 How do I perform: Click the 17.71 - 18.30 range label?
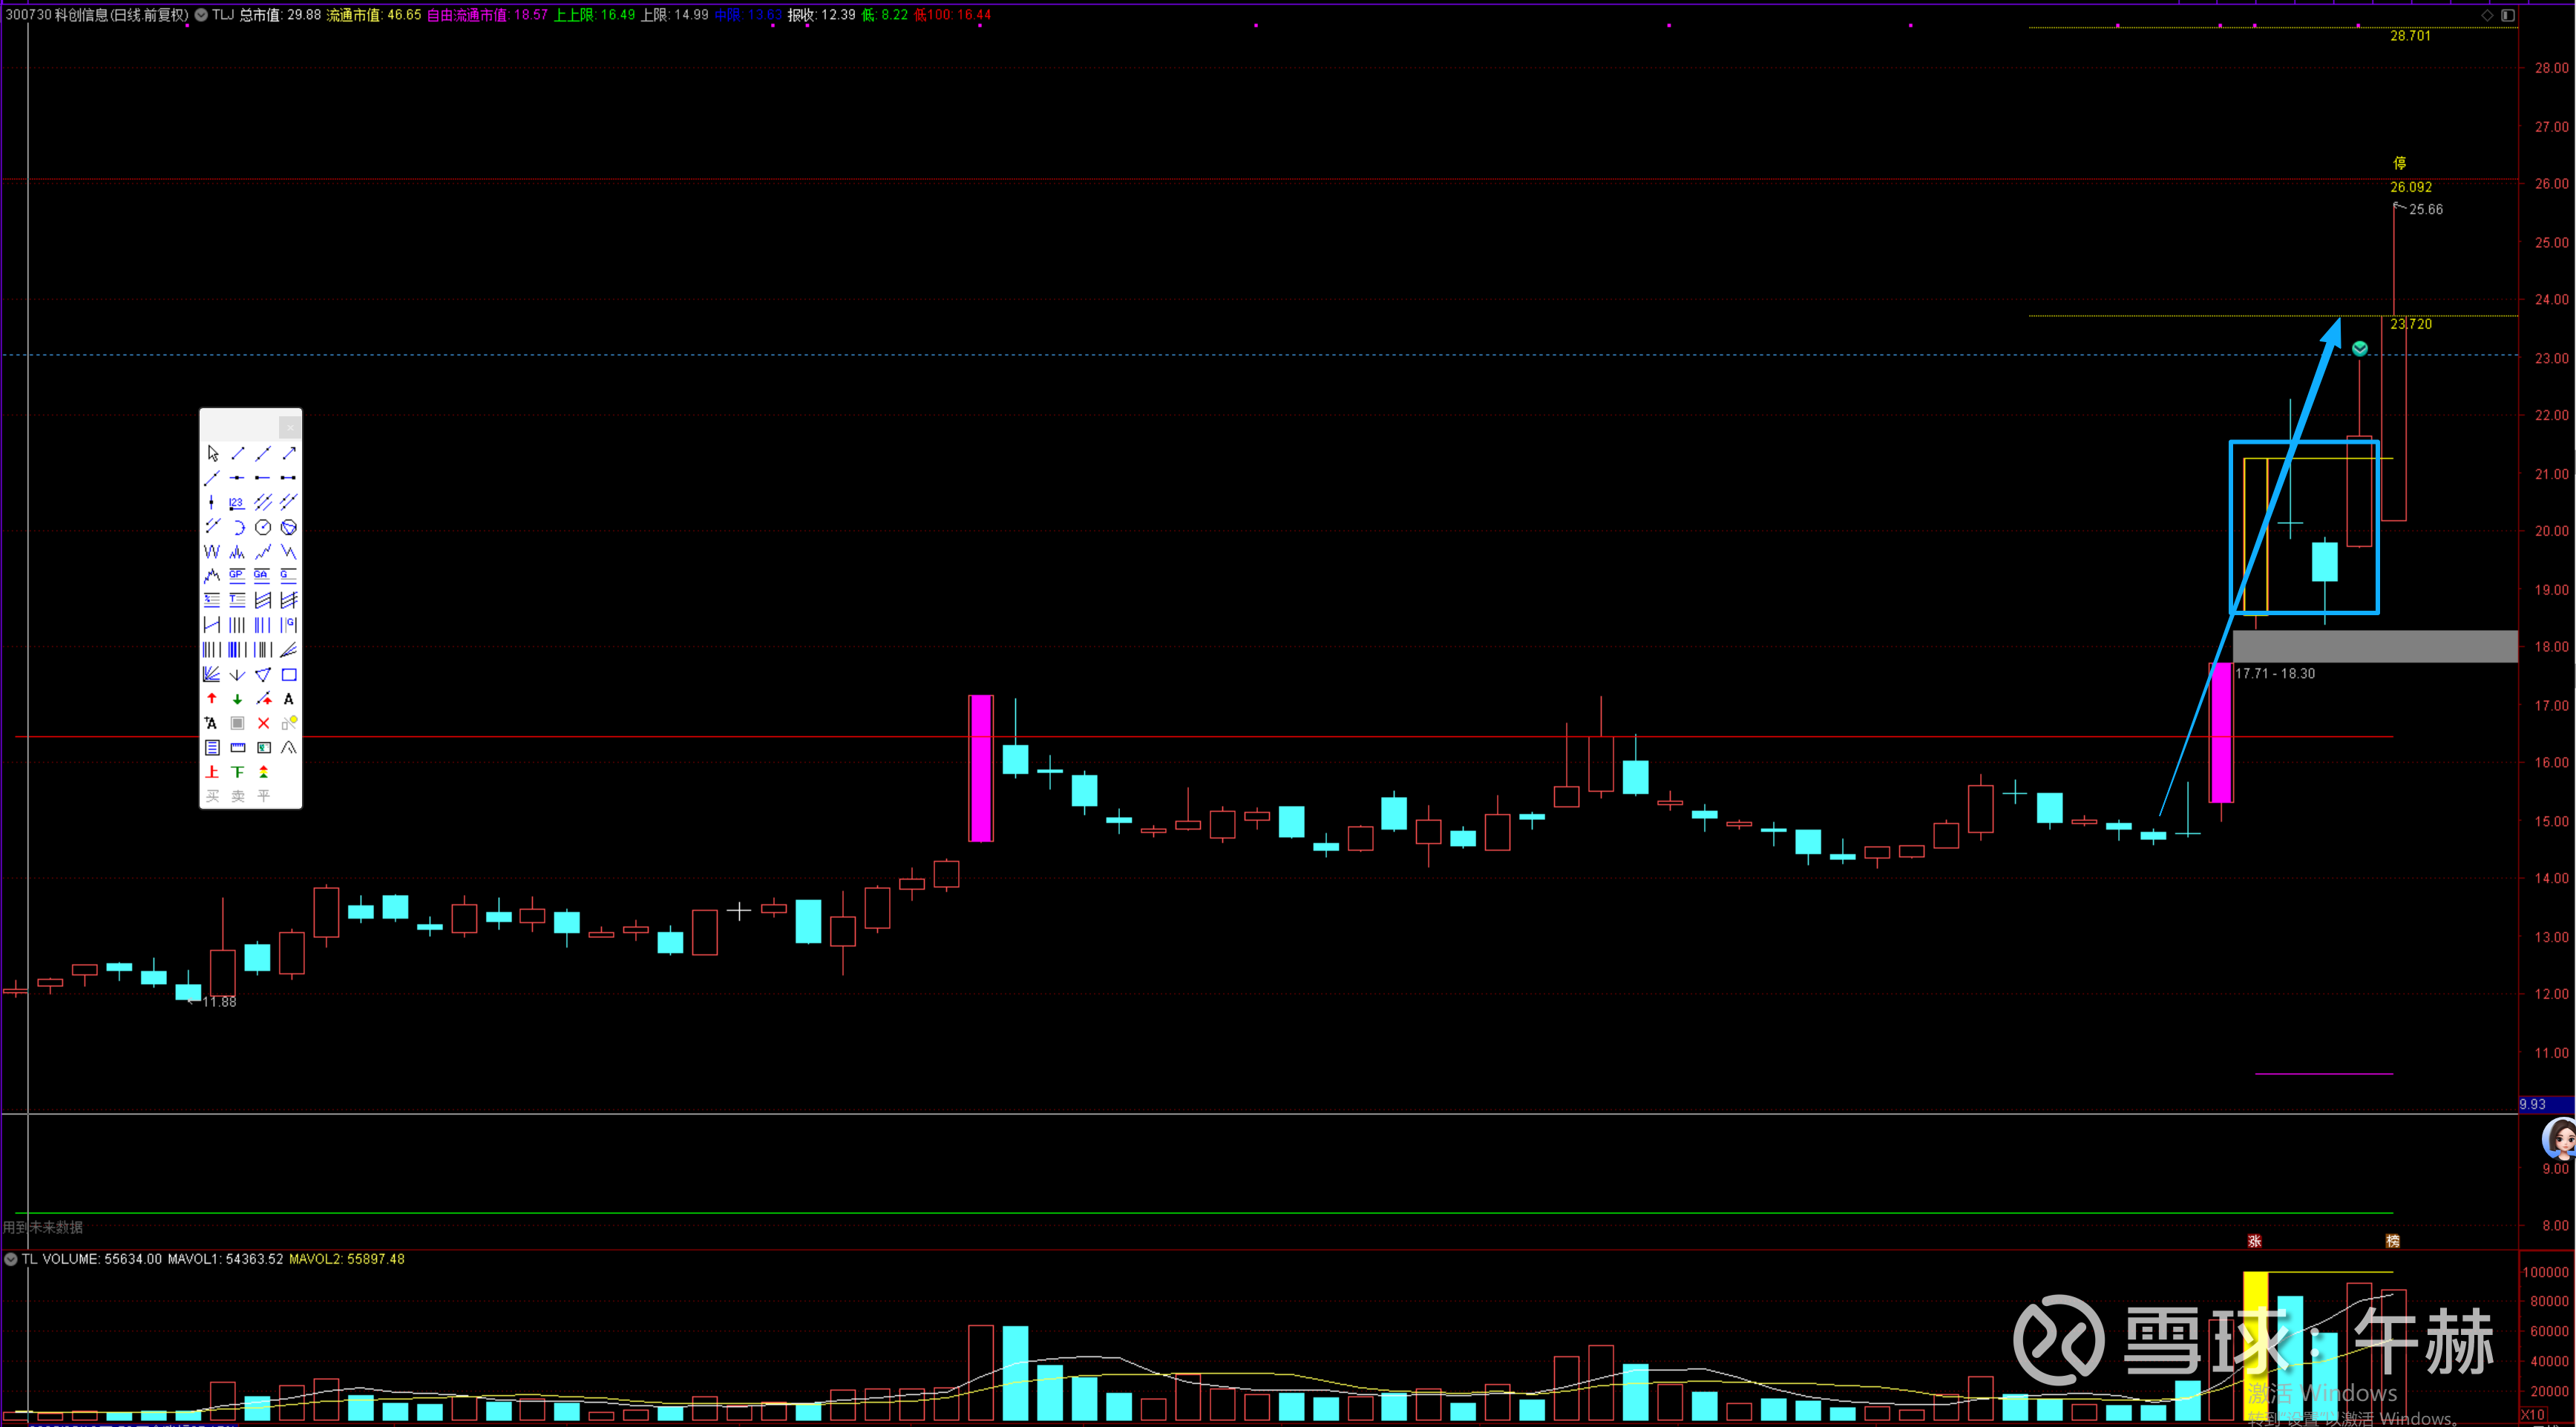pyautogui.click(x=2275, y=674)
